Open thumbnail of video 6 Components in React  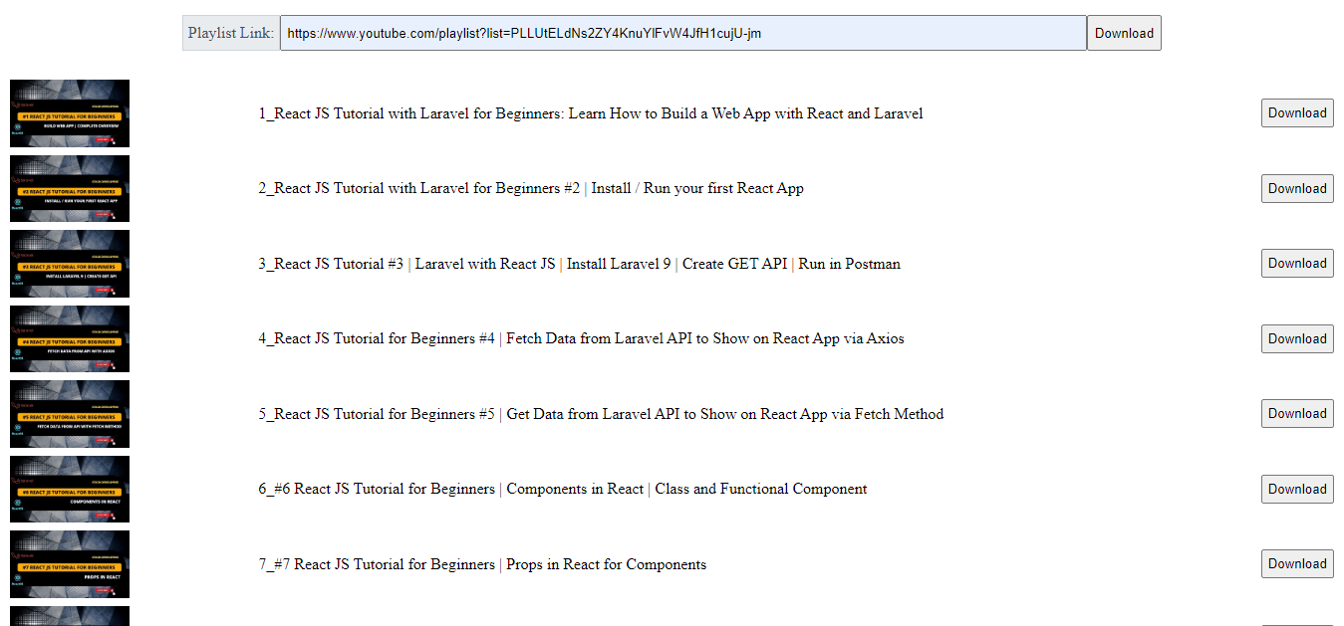point(70,489)
